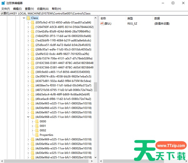The height and width of the screenshot is (163, 188).
Task: Open the 收藏夹(A) menu
Action: tap(43, 9)
